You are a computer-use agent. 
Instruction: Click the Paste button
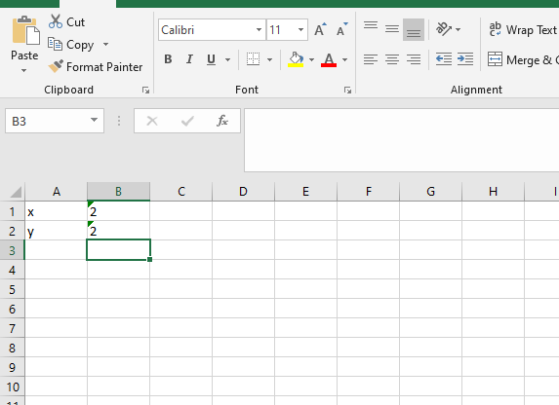pyautogui.click(x=24, y=44)
